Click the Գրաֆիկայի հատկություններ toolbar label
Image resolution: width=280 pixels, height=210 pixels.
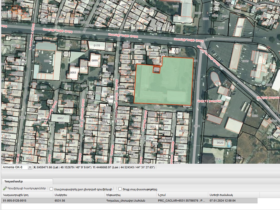(x=27, y=189)
